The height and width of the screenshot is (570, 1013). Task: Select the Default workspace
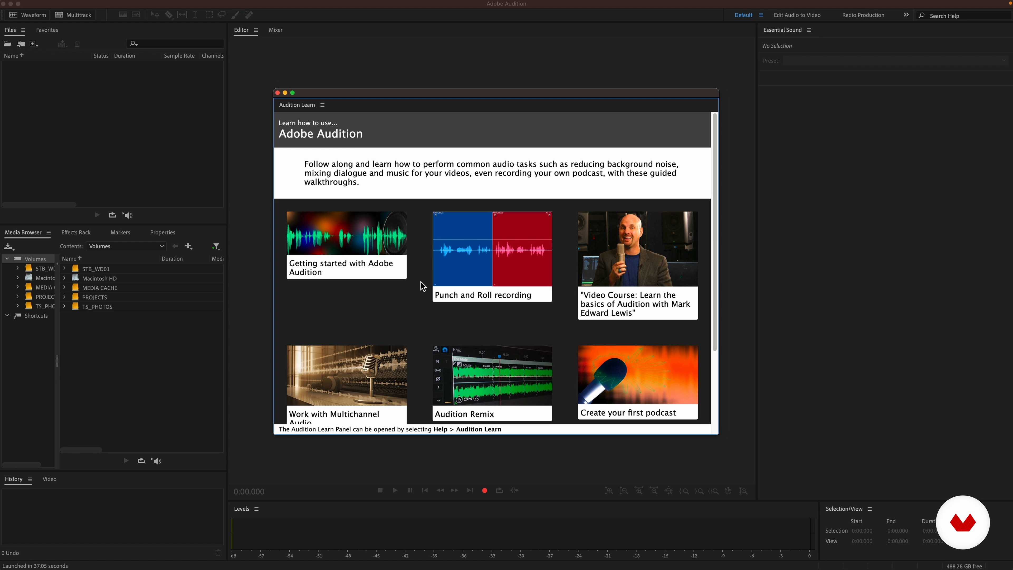coord(743,15)
